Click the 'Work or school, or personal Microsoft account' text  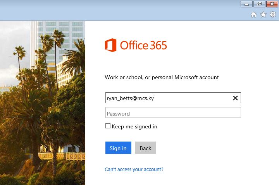(x=162, y=78)
